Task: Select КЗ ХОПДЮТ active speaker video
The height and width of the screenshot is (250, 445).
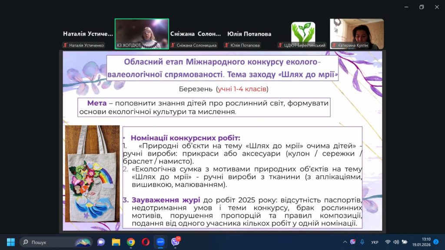Action: pos(142,34)
